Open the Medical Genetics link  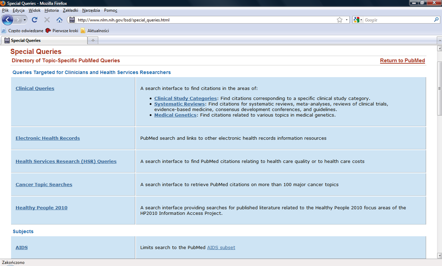click(175, 115)
